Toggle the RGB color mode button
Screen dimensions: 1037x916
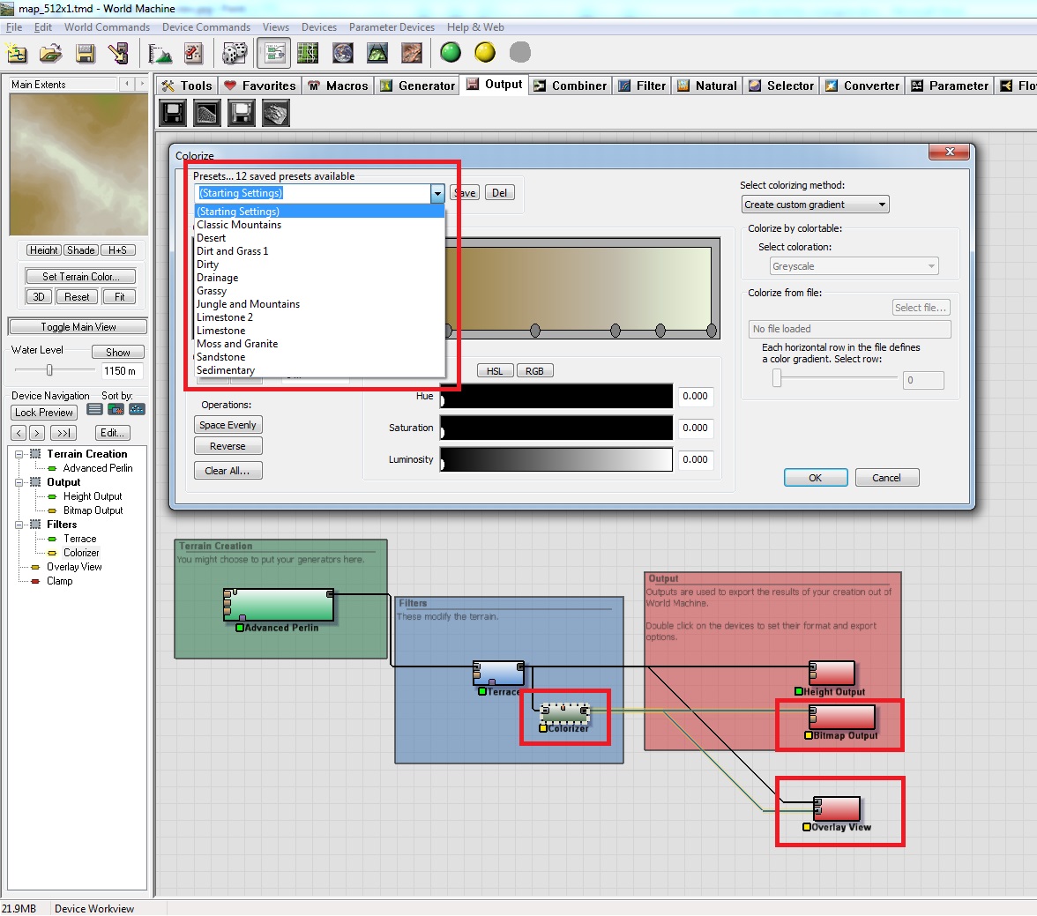click(534, 371)
